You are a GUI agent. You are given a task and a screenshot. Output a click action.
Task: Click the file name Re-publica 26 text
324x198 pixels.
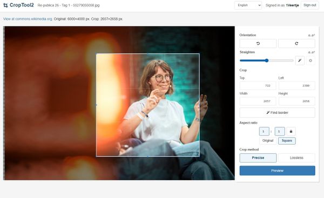click(69, 5)
